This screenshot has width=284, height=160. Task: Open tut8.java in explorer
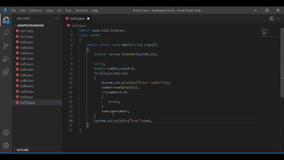[x=27, y=86]
